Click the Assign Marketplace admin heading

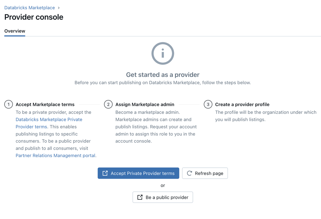(x=145, y=104)
